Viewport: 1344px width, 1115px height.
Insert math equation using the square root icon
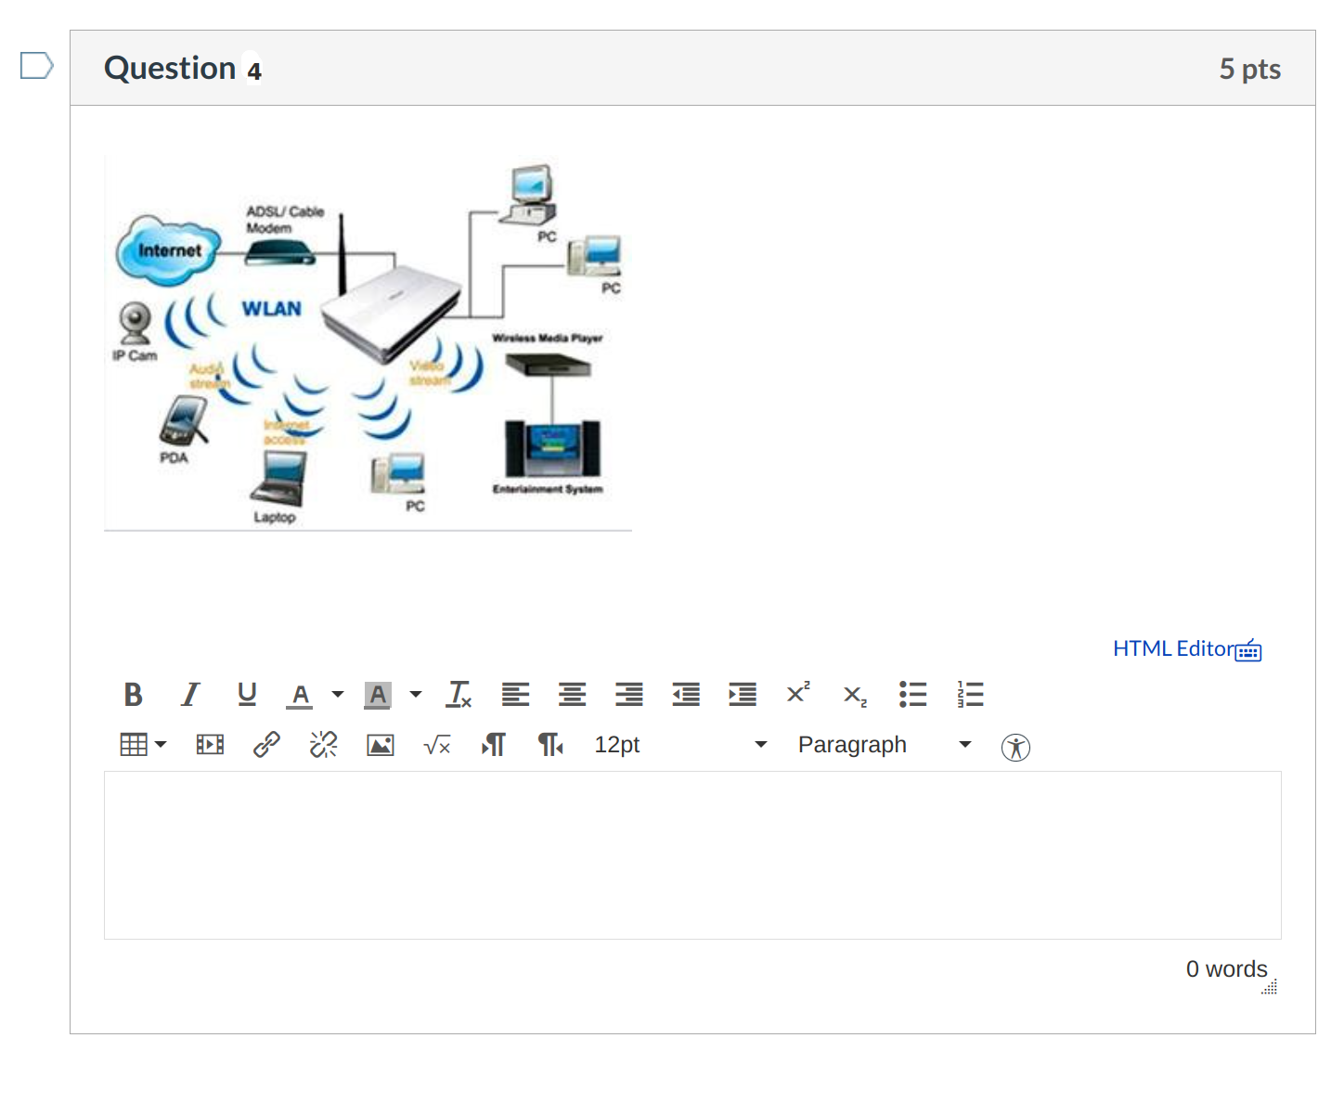(x=437, y=745)
